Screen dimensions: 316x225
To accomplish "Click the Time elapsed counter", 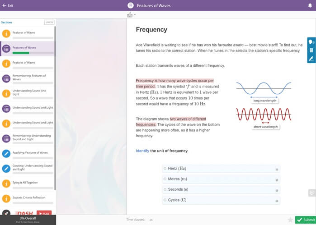I will pyautogui.click(x=139, y=220).
